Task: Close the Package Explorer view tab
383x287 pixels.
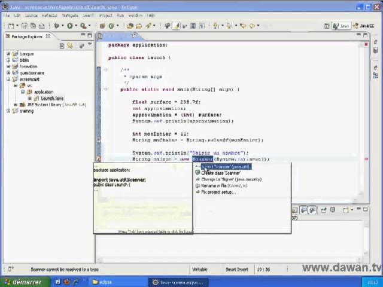Action: tap(48, 36)
